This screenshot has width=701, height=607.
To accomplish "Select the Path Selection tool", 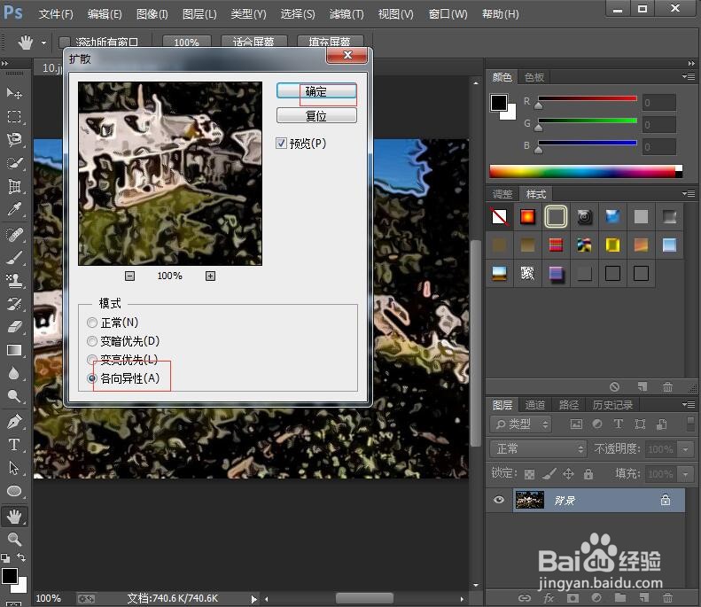I will 14,468.
